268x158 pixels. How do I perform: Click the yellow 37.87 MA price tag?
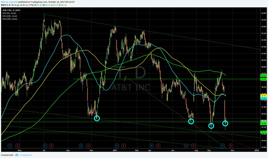(x=263, y=95)
